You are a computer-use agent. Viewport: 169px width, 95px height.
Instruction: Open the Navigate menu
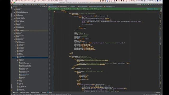click(x=34, y=1)
